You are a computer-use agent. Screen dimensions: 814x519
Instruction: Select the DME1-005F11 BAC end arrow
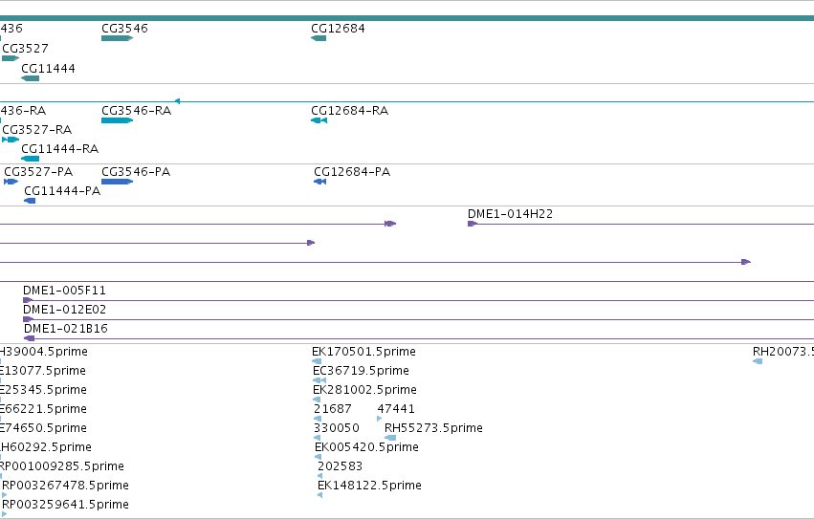tap(28, 300)
